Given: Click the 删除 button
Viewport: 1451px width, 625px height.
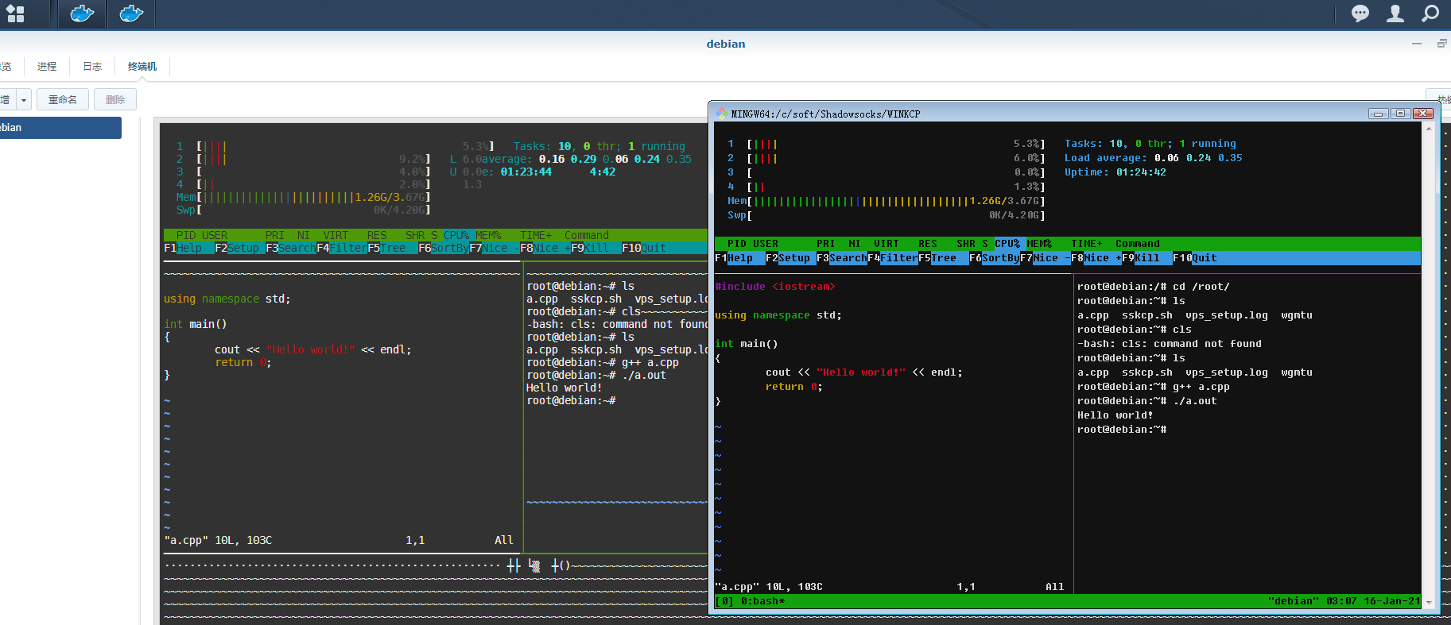Looking at the screenshot, I should 115,100.
